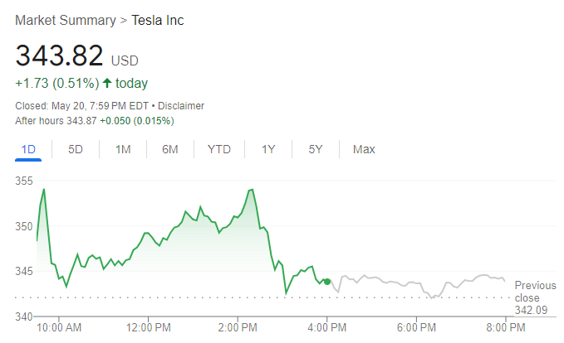
Task: Open the 1M time range tab
Action: 123,149
